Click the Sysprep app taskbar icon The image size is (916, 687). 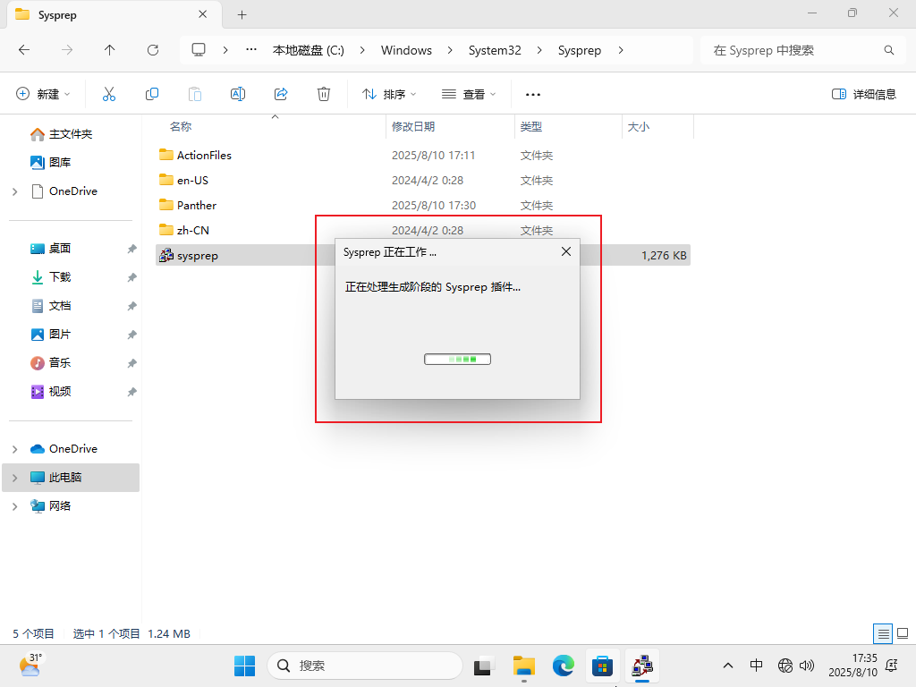(642, 666)
